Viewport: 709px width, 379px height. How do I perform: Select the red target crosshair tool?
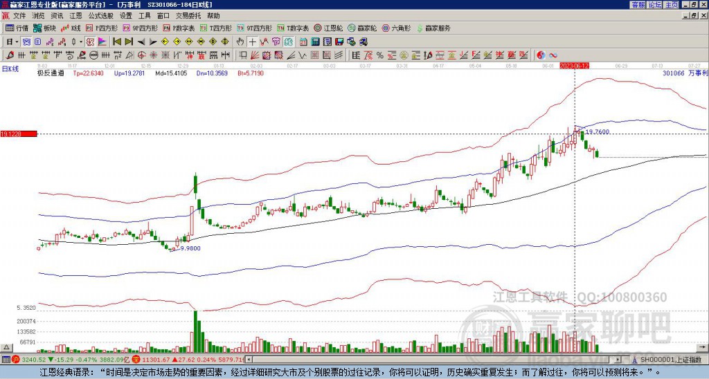pos(141,55)
